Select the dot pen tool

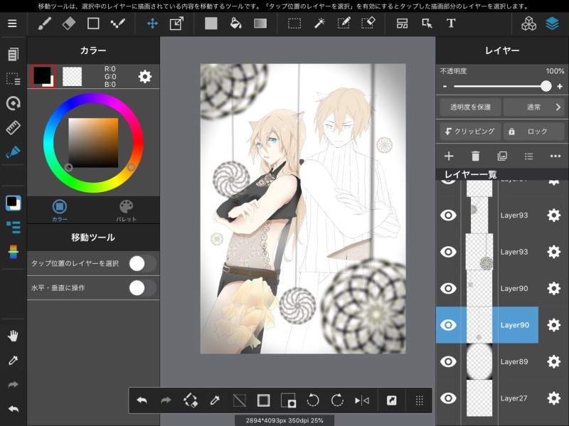pyautogui.click(x=118, y=24)
